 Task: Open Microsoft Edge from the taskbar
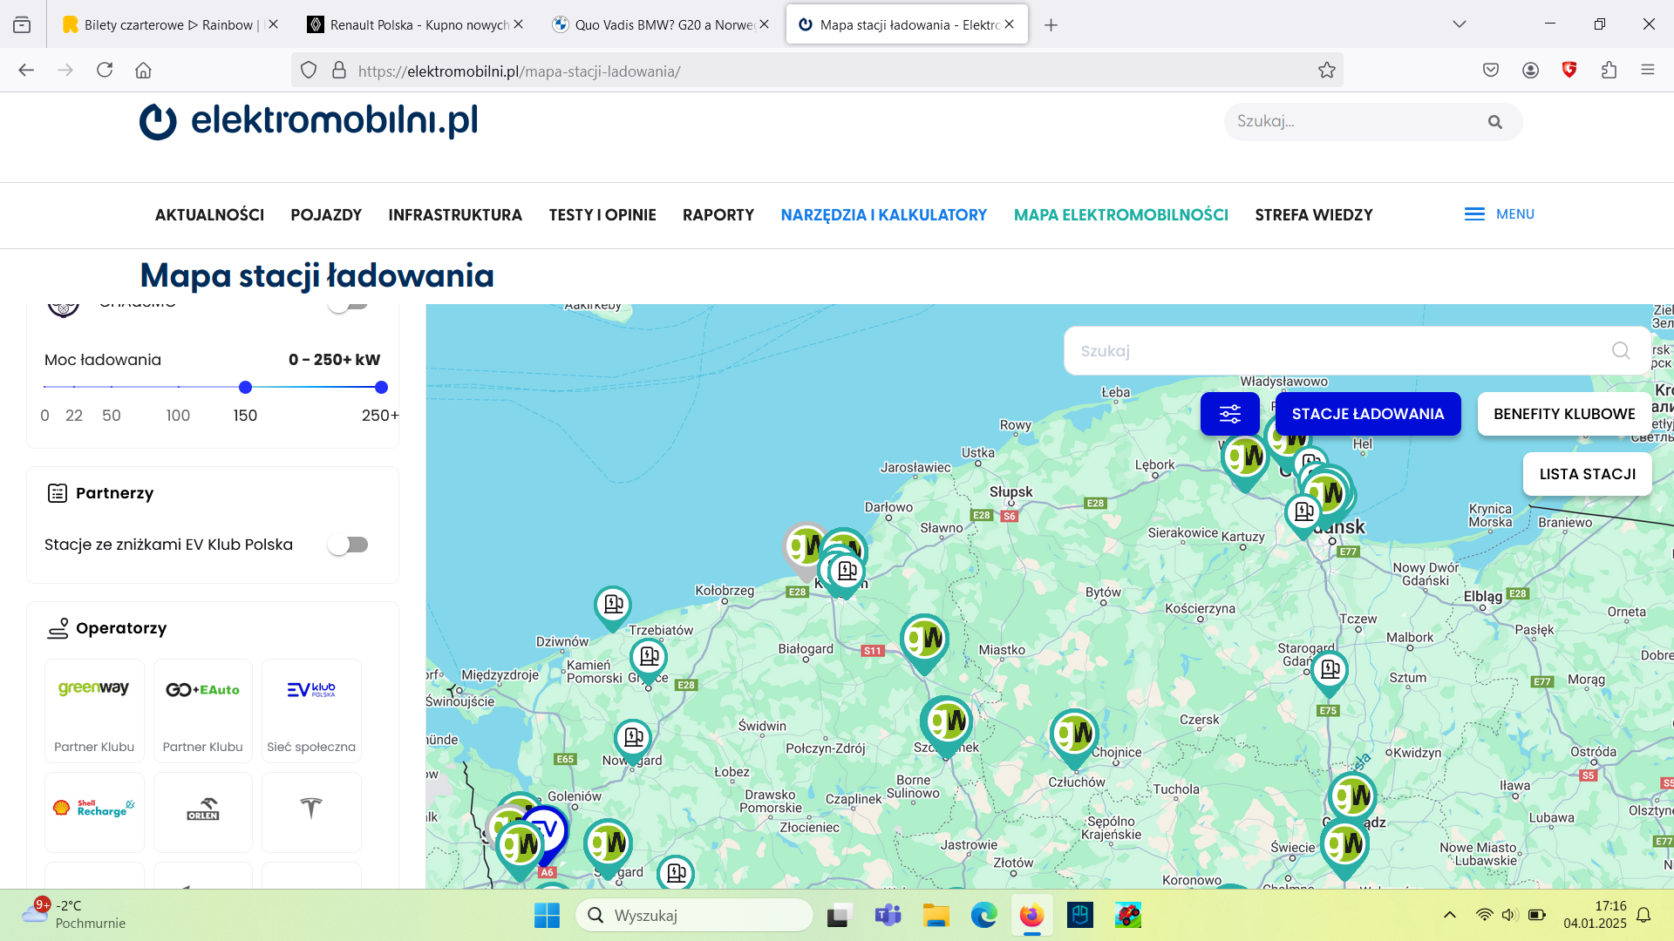[983, 915]
